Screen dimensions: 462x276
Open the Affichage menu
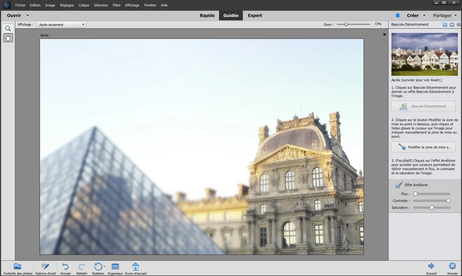tap(132, 5)
